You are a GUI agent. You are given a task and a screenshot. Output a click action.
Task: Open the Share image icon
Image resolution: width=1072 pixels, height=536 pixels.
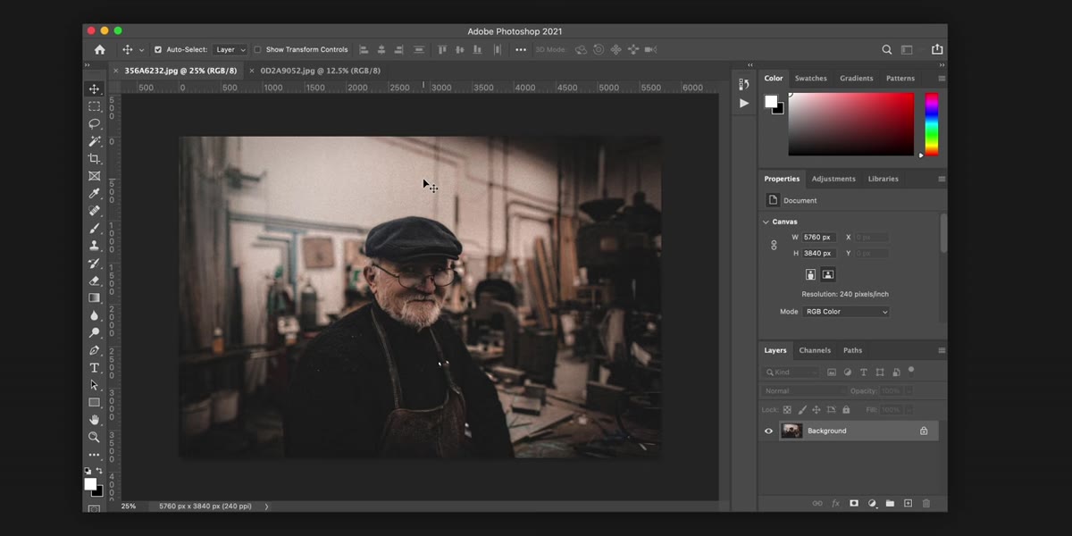click(937, 50)
